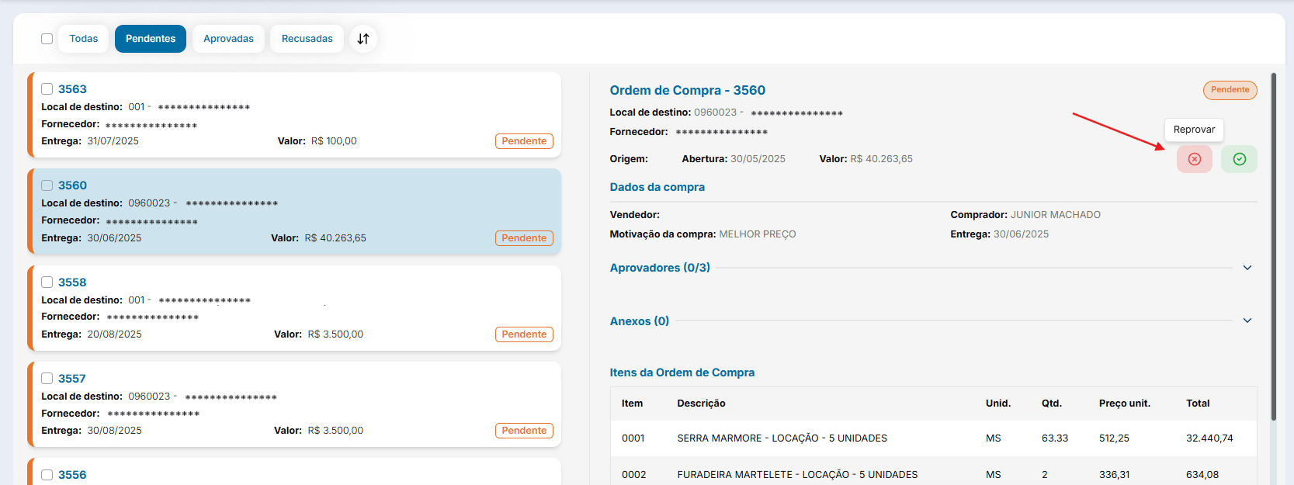Click the Abertura 30/05/2025 date
Viewport: 1294px width, 485px height.
pos(734,159)
